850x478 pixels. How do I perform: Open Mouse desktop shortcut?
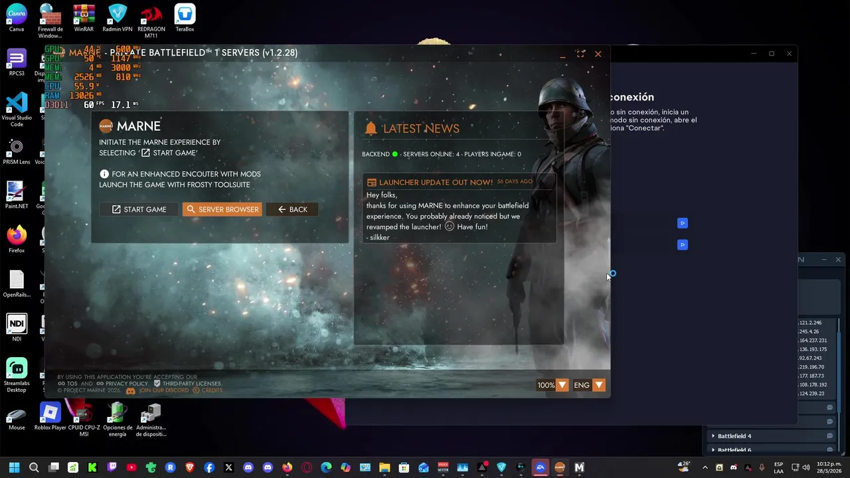[x=17, y=417]
